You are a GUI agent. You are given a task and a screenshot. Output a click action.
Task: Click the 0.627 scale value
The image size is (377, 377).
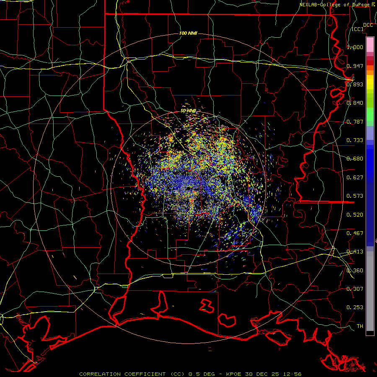[x=355, y=178]
